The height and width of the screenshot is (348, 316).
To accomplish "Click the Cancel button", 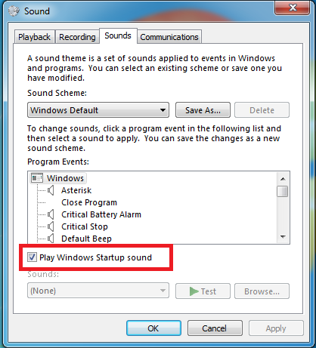I will (x=215, y=328).
